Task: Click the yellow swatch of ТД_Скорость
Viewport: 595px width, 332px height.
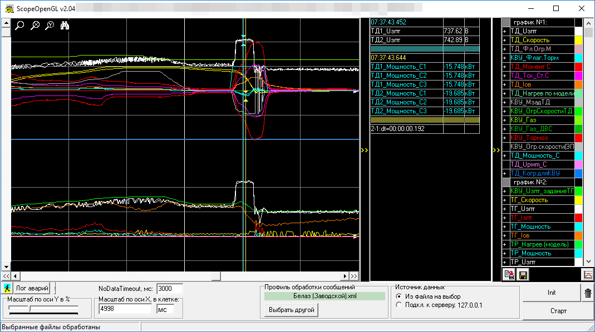Action: click(x=578, y=40)
